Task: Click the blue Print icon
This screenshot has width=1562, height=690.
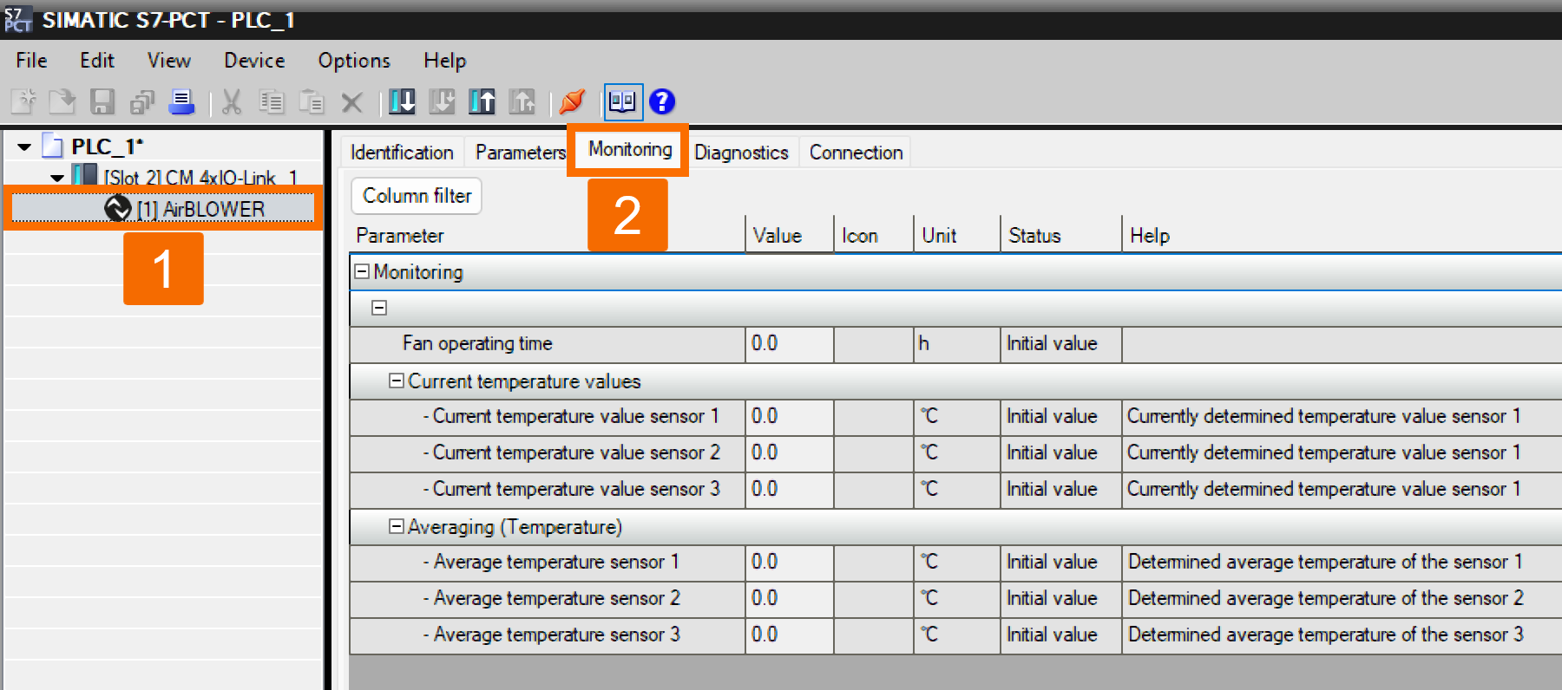Action: click(x=181, y=102)
